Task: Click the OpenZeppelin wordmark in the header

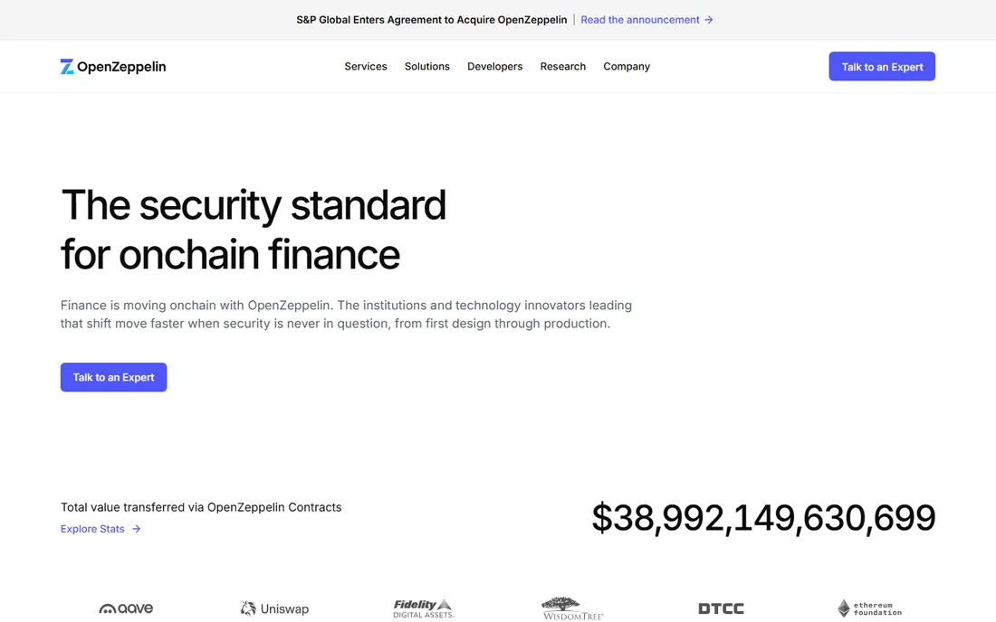Action: pyautogui.click(x=121, y=67)
